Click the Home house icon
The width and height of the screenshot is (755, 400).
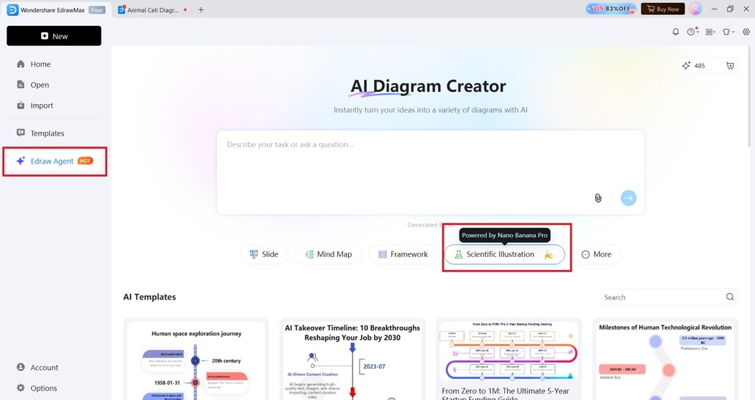[x=21, y=64]
